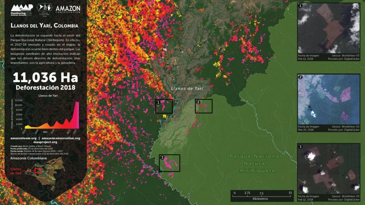Click the number 3 badge on bottom satellite image

click(x=300, y=147)
